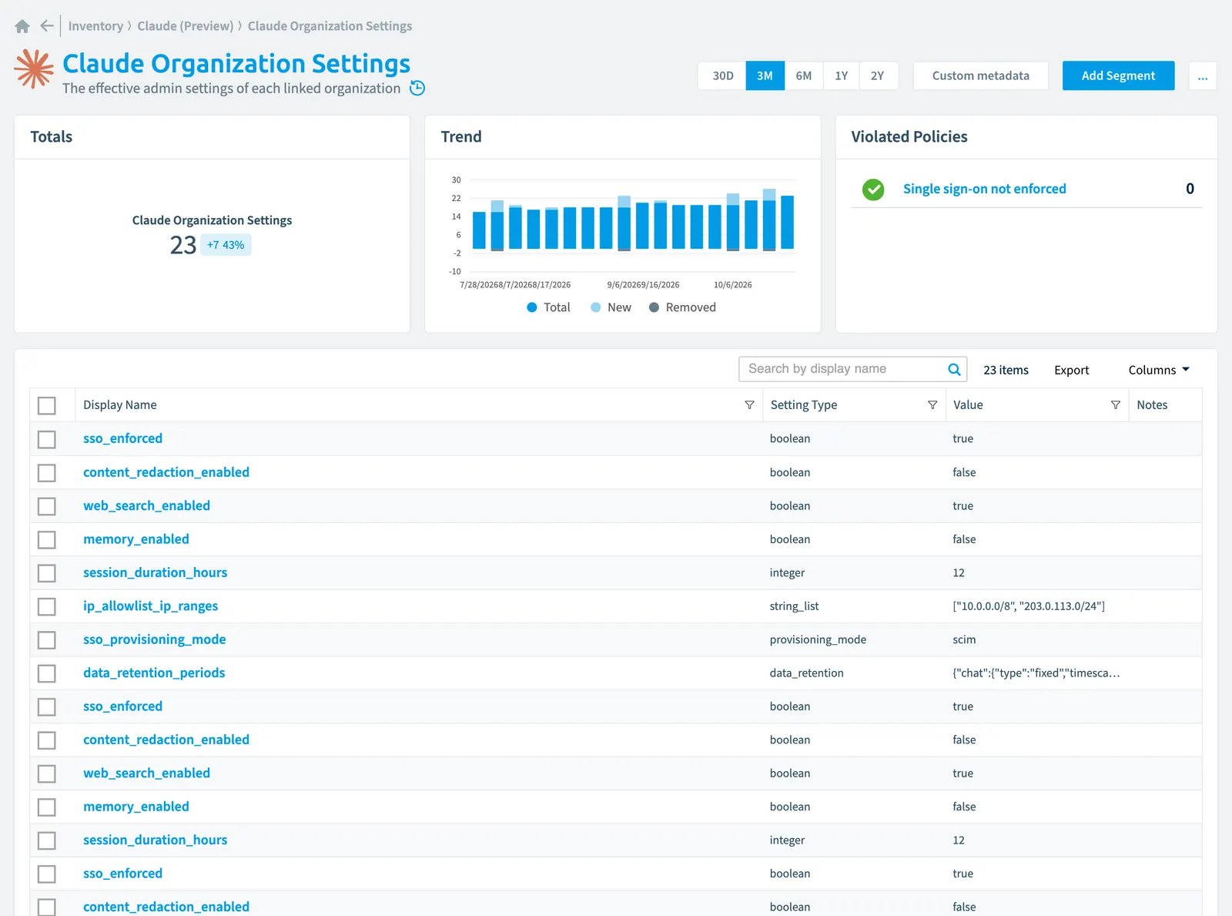Click the search magnifier icon

click(x=954, y=369)
